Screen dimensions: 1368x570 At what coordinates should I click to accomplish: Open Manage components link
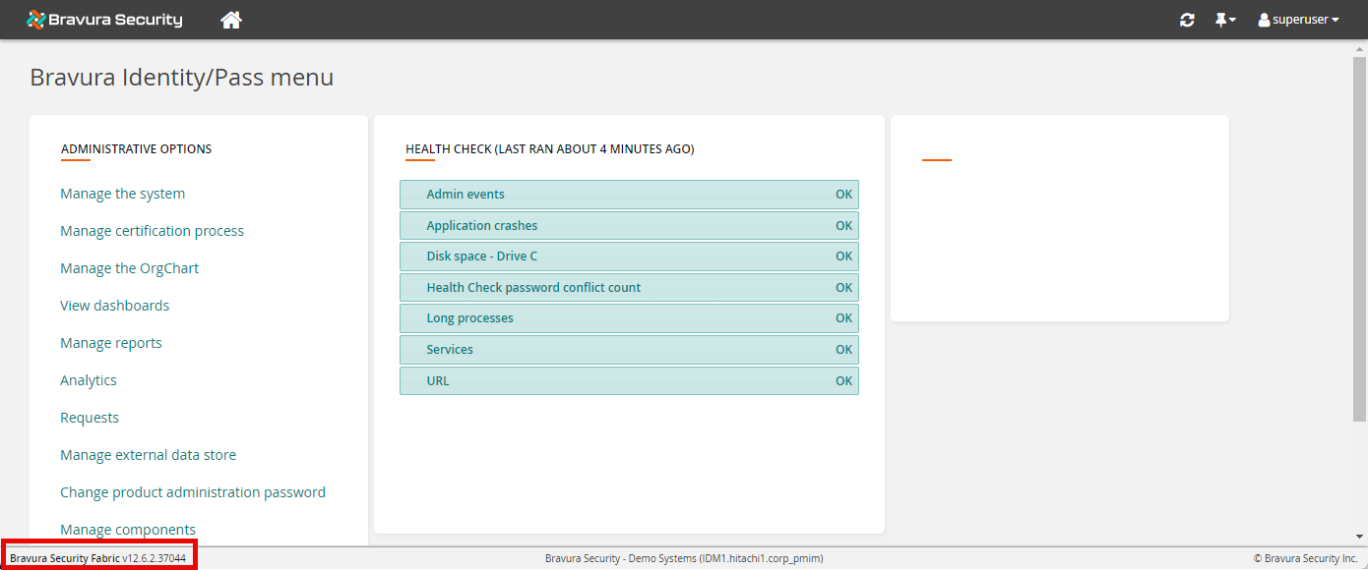coord(128,530)
